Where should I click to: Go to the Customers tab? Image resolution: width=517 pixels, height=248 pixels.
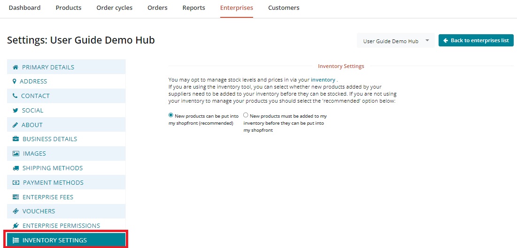click(x=284, y=8)
